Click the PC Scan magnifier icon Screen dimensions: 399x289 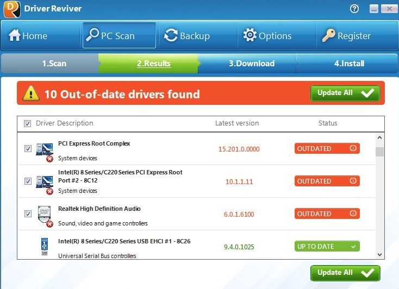(92, 34)
